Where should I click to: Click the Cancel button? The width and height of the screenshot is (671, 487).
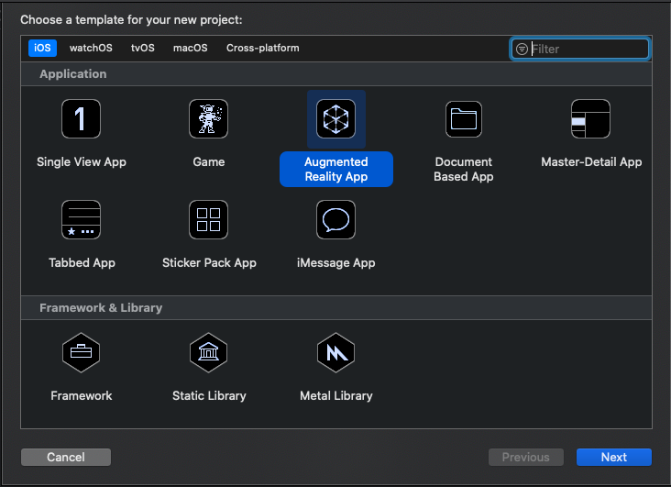tap(66, 457)
